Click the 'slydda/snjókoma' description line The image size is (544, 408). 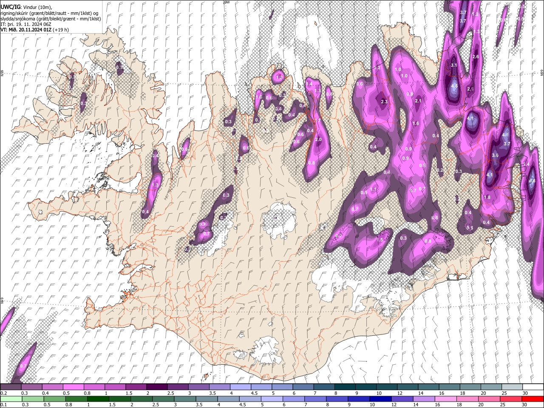pos(51,19)
